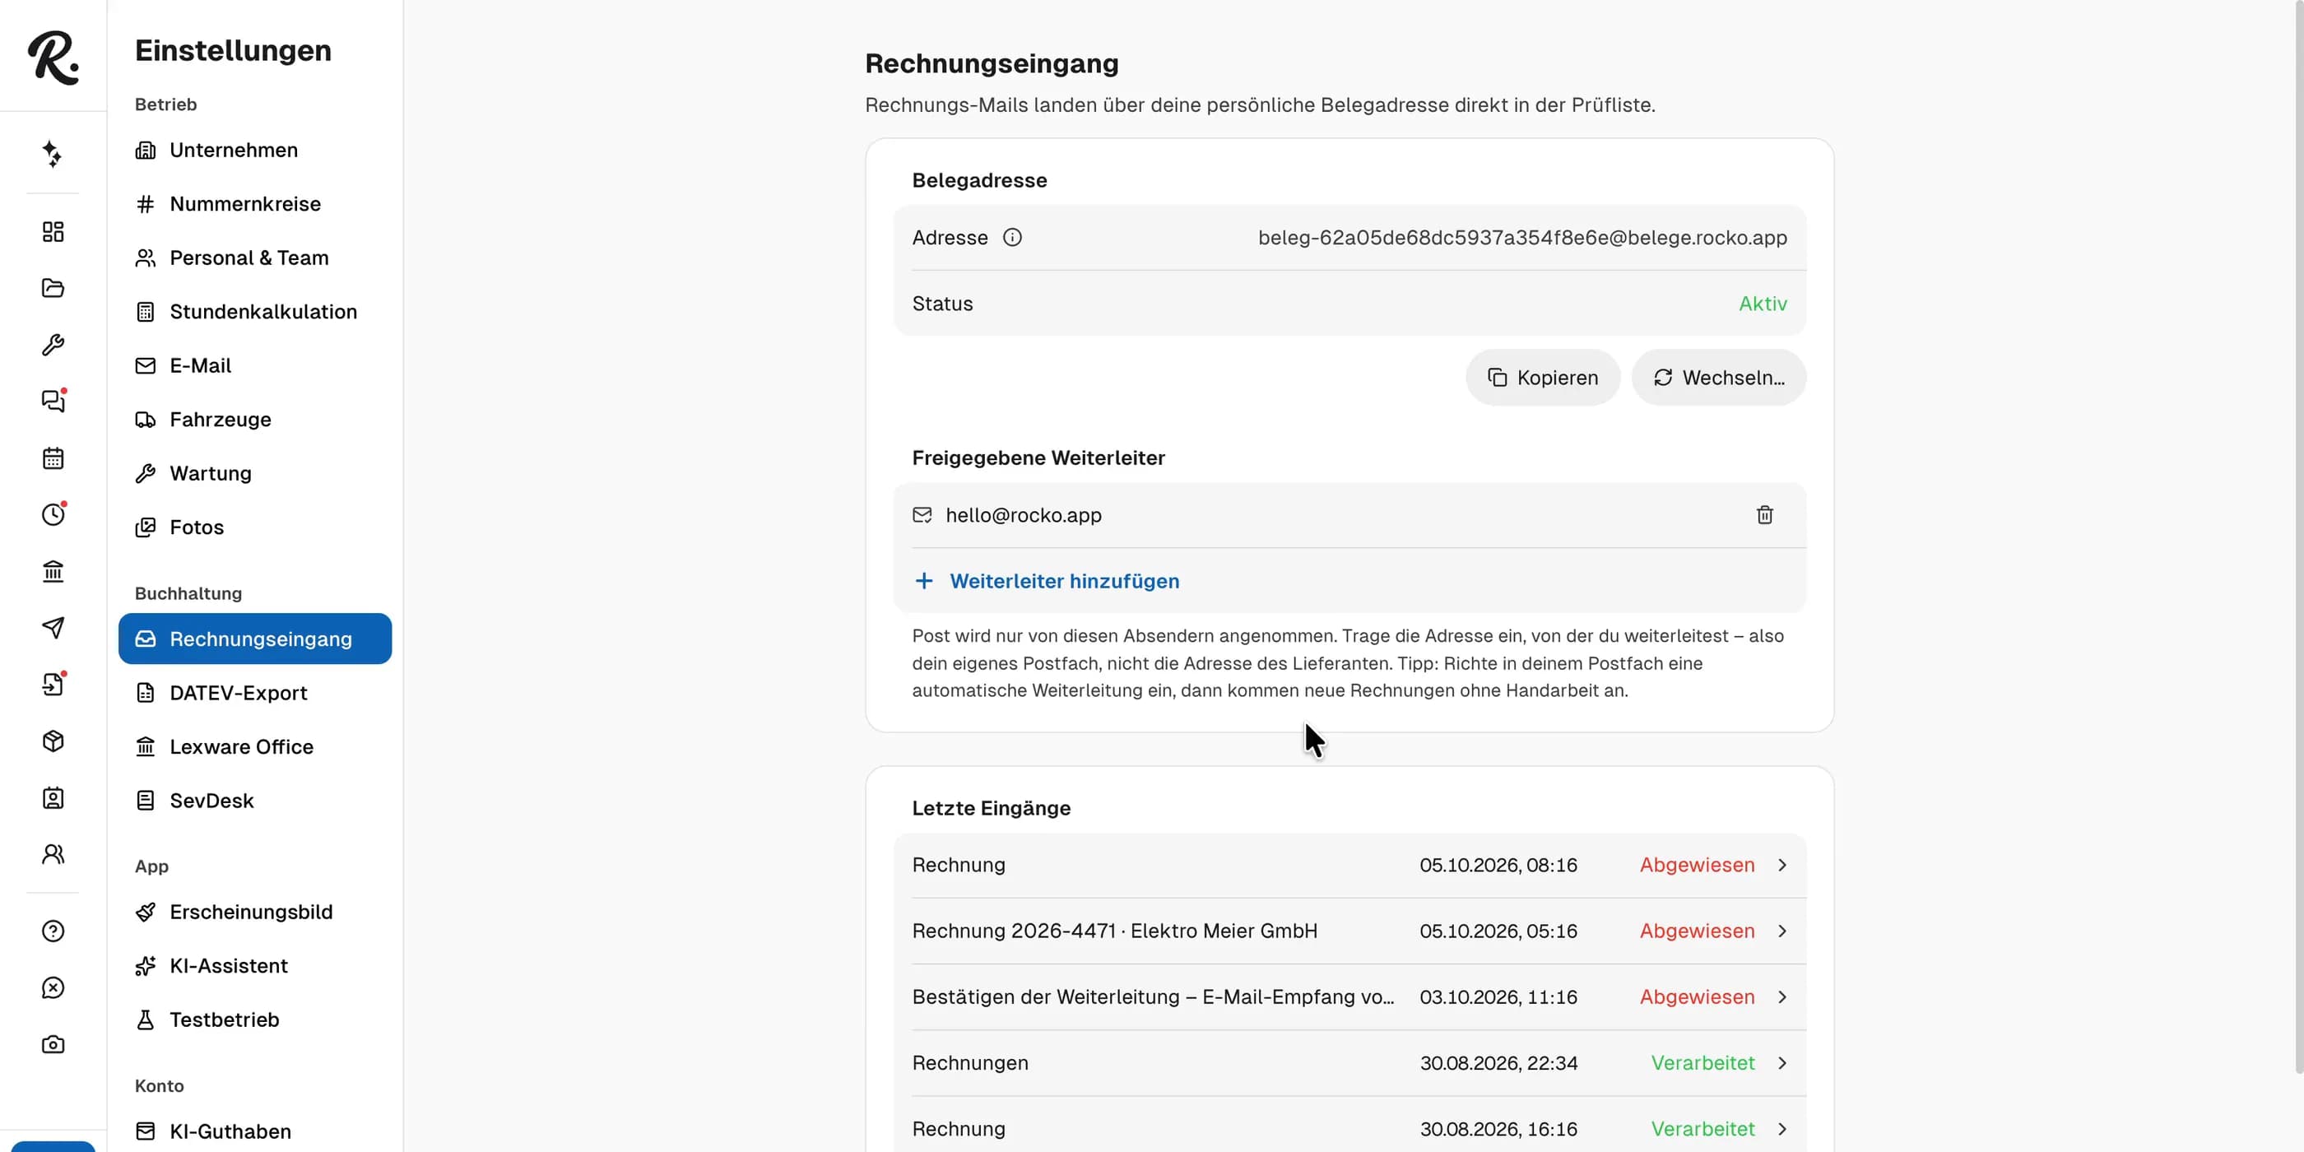Open Unternehmen settings

click(x=255, y=150)
